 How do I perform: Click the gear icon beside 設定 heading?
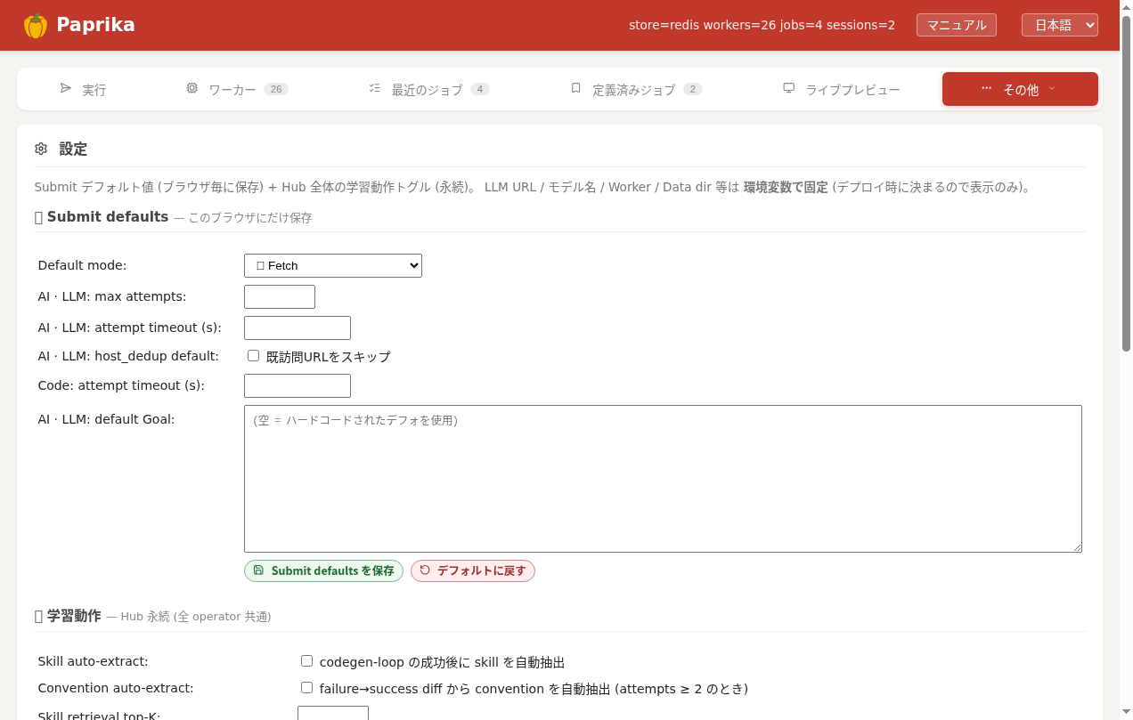pyautogui.click(x=41, y=149)
